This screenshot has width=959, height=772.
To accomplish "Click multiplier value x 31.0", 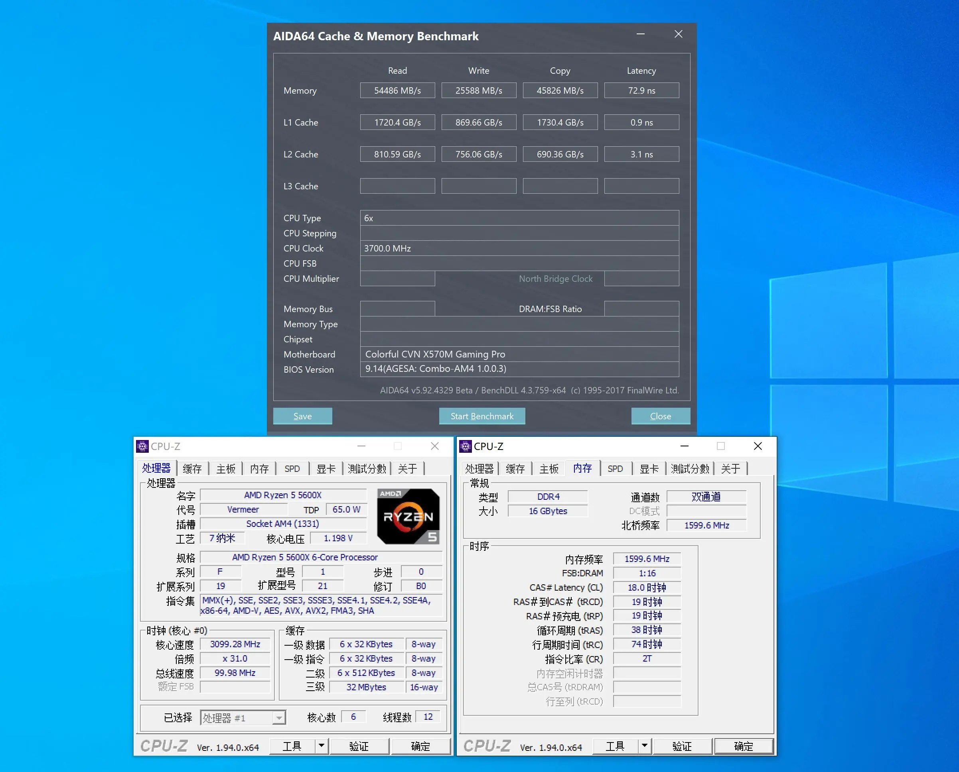I will coord(235,658).
